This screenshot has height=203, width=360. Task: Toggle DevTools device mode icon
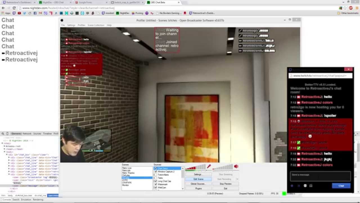pyautogui.click(x=7, y=133)
